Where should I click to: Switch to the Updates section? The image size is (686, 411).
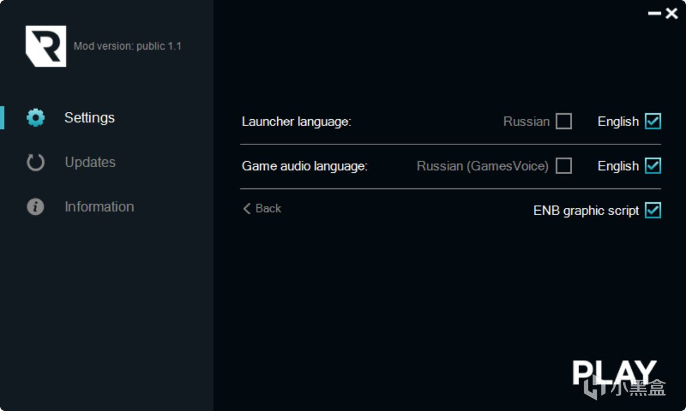tap(90, 162)
